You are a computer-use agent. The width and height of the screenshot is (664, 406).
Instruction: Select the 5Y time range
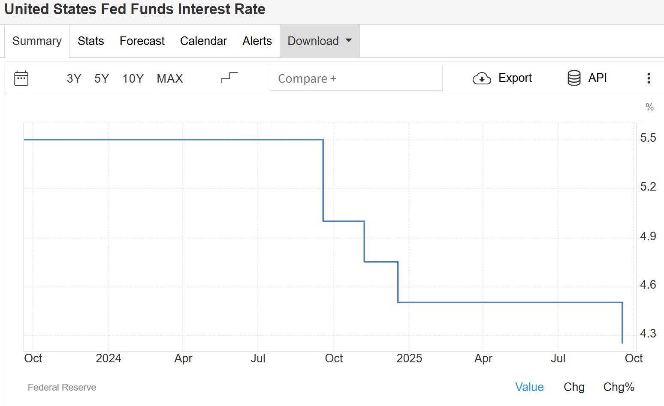click(x=102, y=78)
